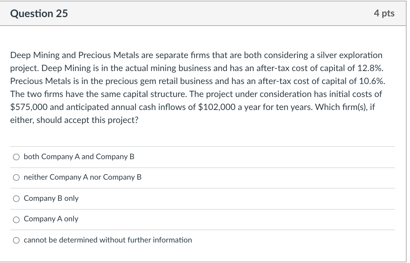Click the "4 pts" point value label

tap(385, 13)
